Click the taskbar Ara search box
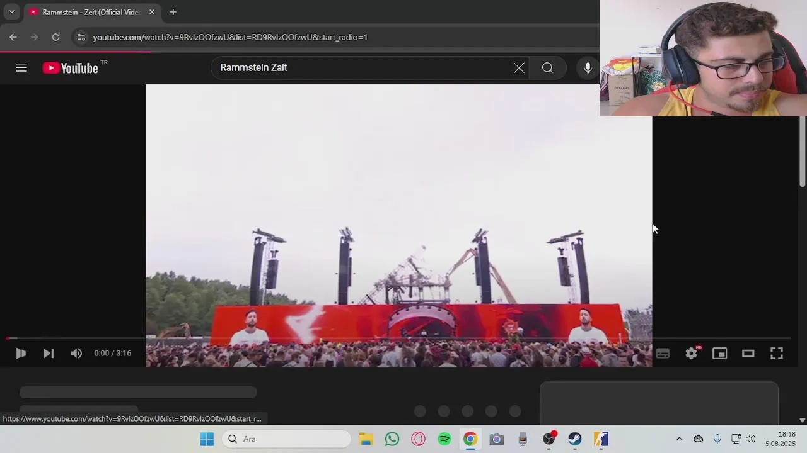807x453 pixels. 287,439
